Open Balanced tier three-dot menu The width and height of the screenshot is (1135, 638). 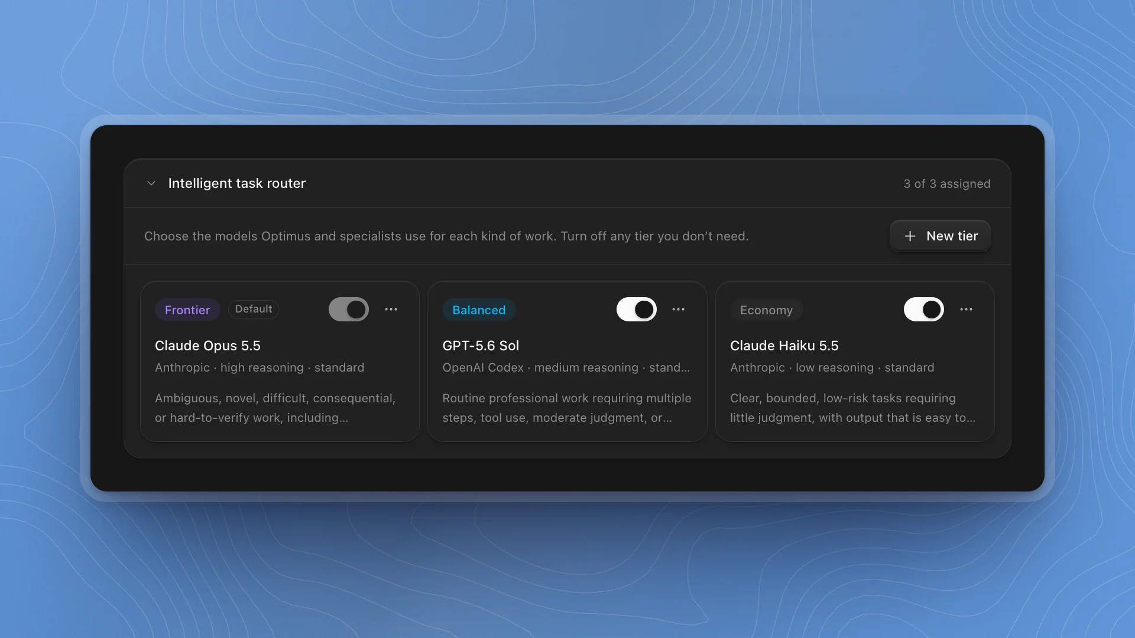tap(678, 310)
